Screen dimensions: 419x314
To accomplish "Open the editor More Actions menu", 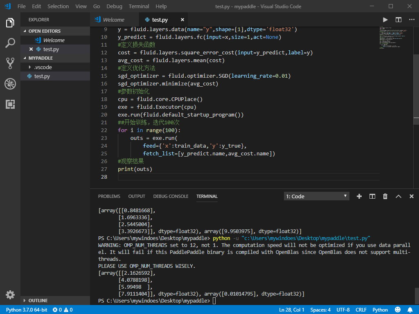I will [x=412, y=20].
